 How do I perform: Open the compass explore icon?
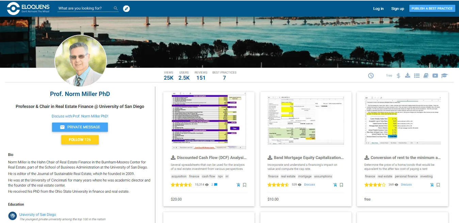pos(127,9)
